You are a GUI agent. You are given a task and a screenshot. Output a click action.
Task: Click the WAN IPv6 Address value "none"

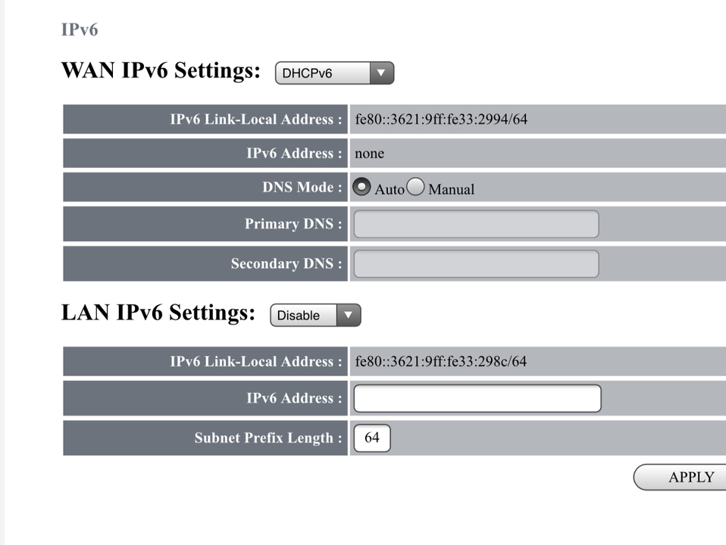[x=370, y=154]
